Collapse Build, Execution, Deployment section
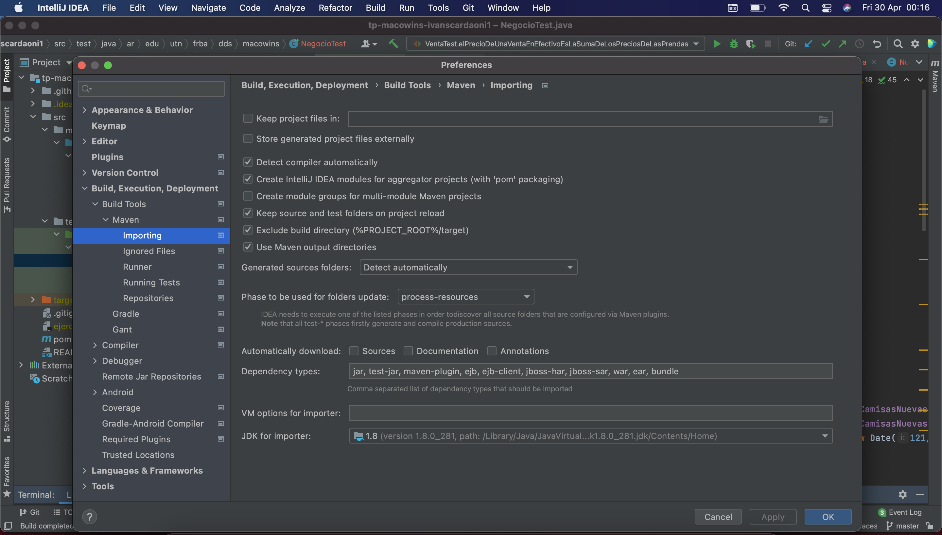The image size is (942, 535). (85, 188)
